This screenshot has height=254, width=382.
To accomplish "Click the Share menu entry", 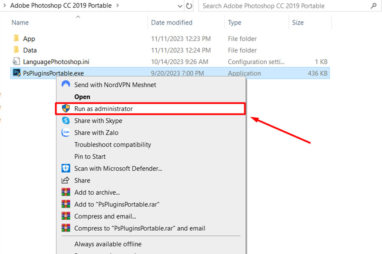I will point(151,180).
